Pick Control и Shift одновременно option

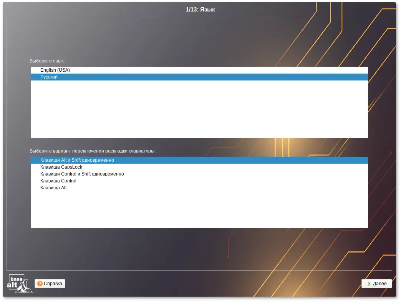click(x=82, y=174)
